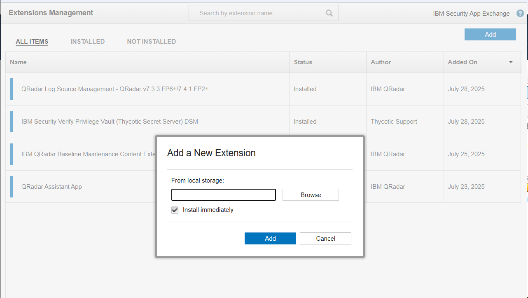Screen dimensions: 528x298
Task: Switch to the NOT INSTALLED tab
Action: click(151, 42)
